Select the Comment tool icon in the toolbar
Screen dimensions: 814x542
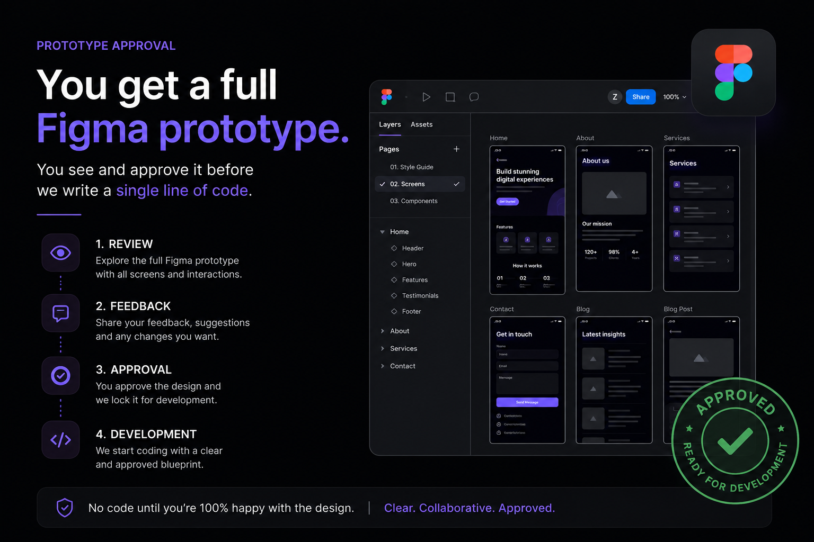[474, 97]
